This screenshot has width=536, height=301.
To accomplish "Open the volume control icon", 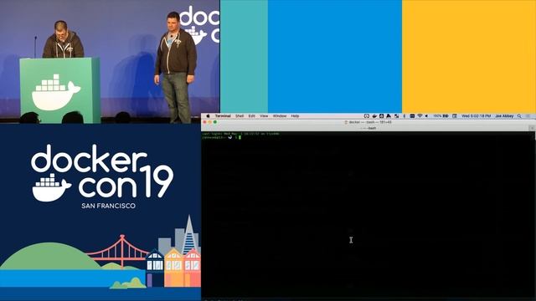I will (x=426, y=116).
